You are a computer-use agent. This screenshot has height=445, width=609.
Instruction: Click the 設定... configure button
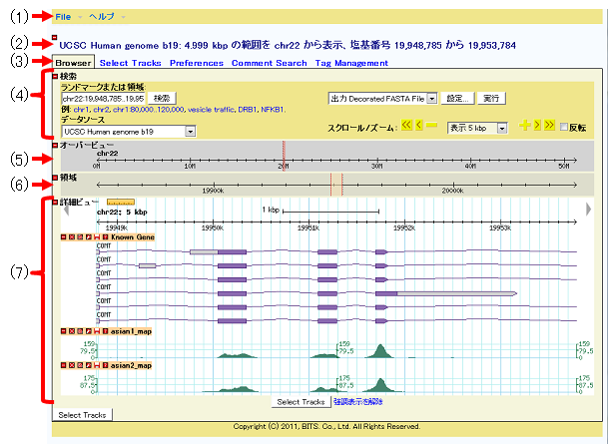click(457, 98)
